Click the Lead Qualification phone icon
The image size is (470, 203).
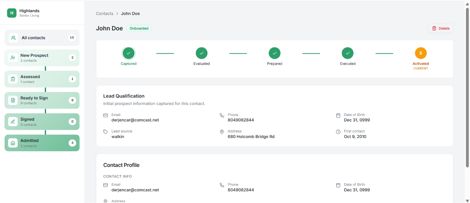pyautogui.click(x=222, y=115)
